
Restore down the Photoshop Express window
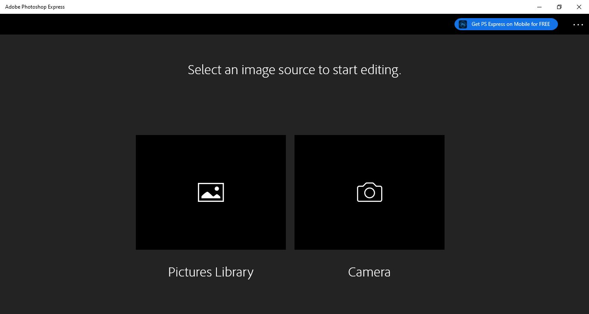pos(559,7)
